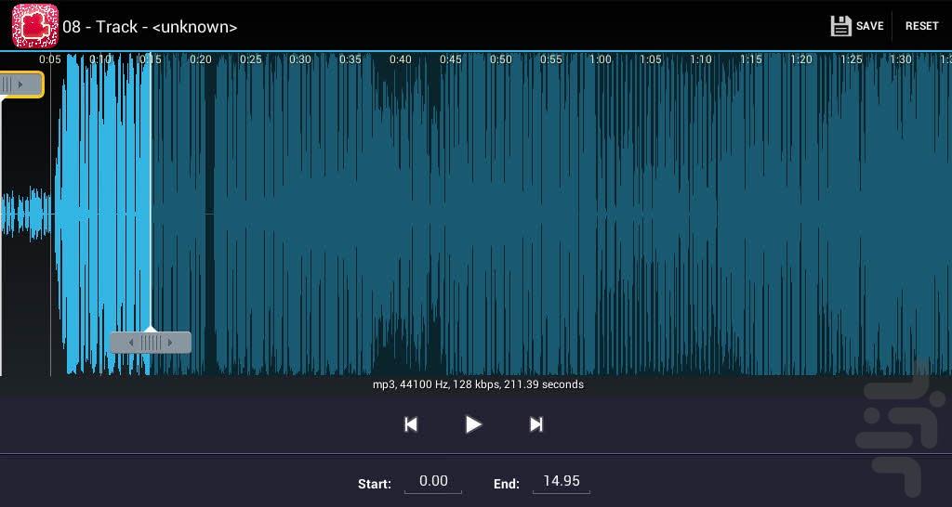This screenshot has height=507, width=952.
Task: Focus the End time input field
Action: (x=562, y=481)
